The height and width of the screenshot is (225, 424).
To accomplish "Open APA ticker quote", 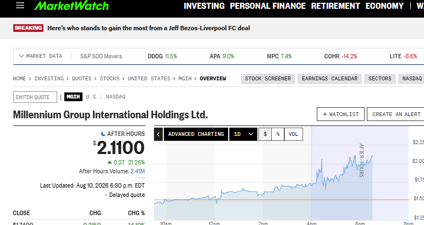I will [x=222, y=56].
